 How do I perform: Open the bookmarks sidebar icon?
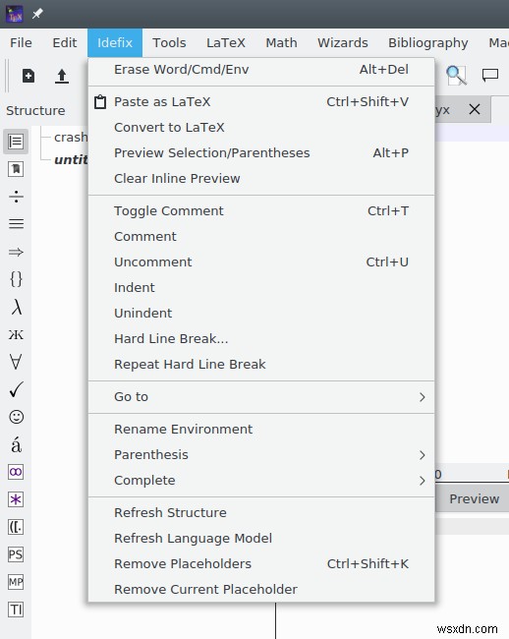(x=16, y=169)
